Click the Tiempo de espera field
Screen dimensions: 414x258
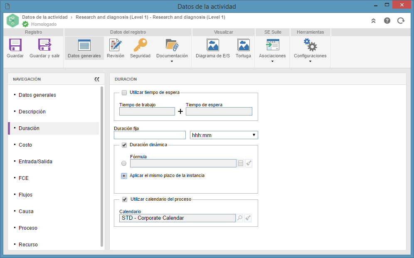click(219, 111)
